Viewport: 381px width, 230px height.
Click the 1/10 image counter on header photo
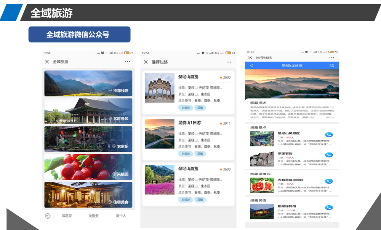pos(331,95)
